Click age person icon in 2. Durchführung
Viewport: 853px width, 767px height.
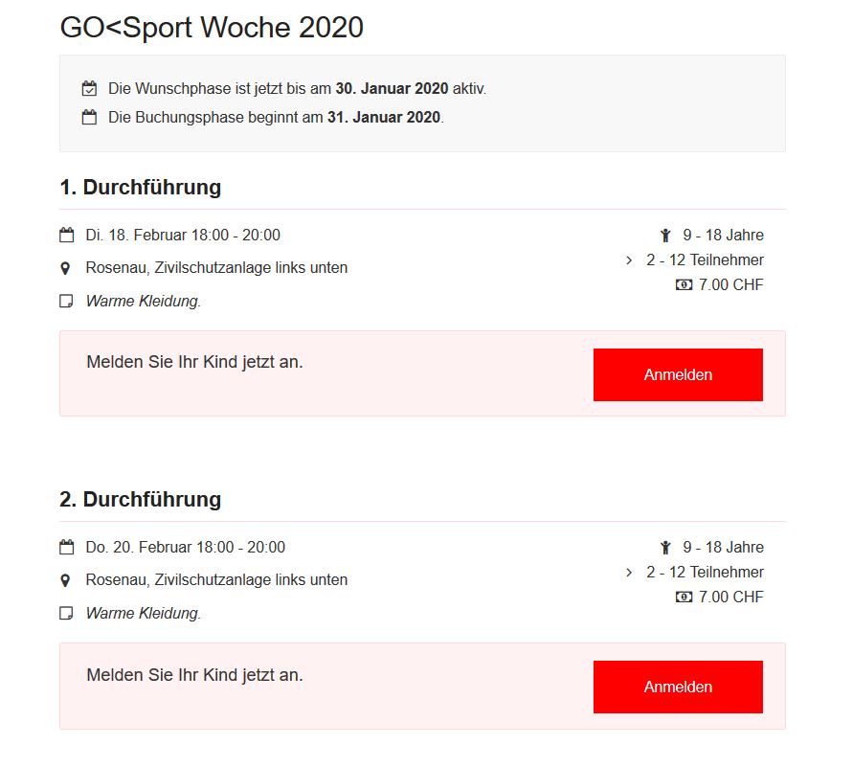(x=665, y=548)
